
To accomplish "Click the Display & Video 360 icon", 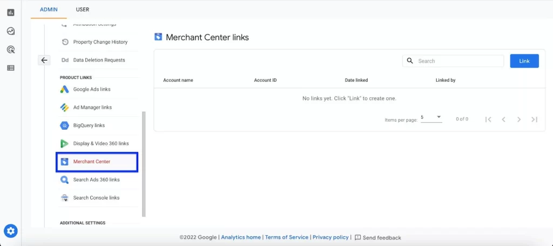I will (x=65, y=144).
